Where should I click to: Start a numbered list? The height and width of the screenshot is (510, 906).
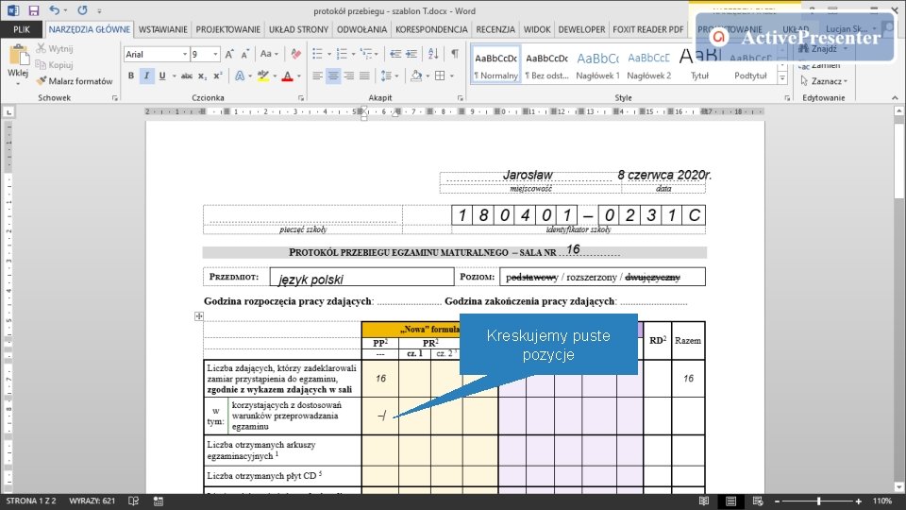click(x=342, y=54)
